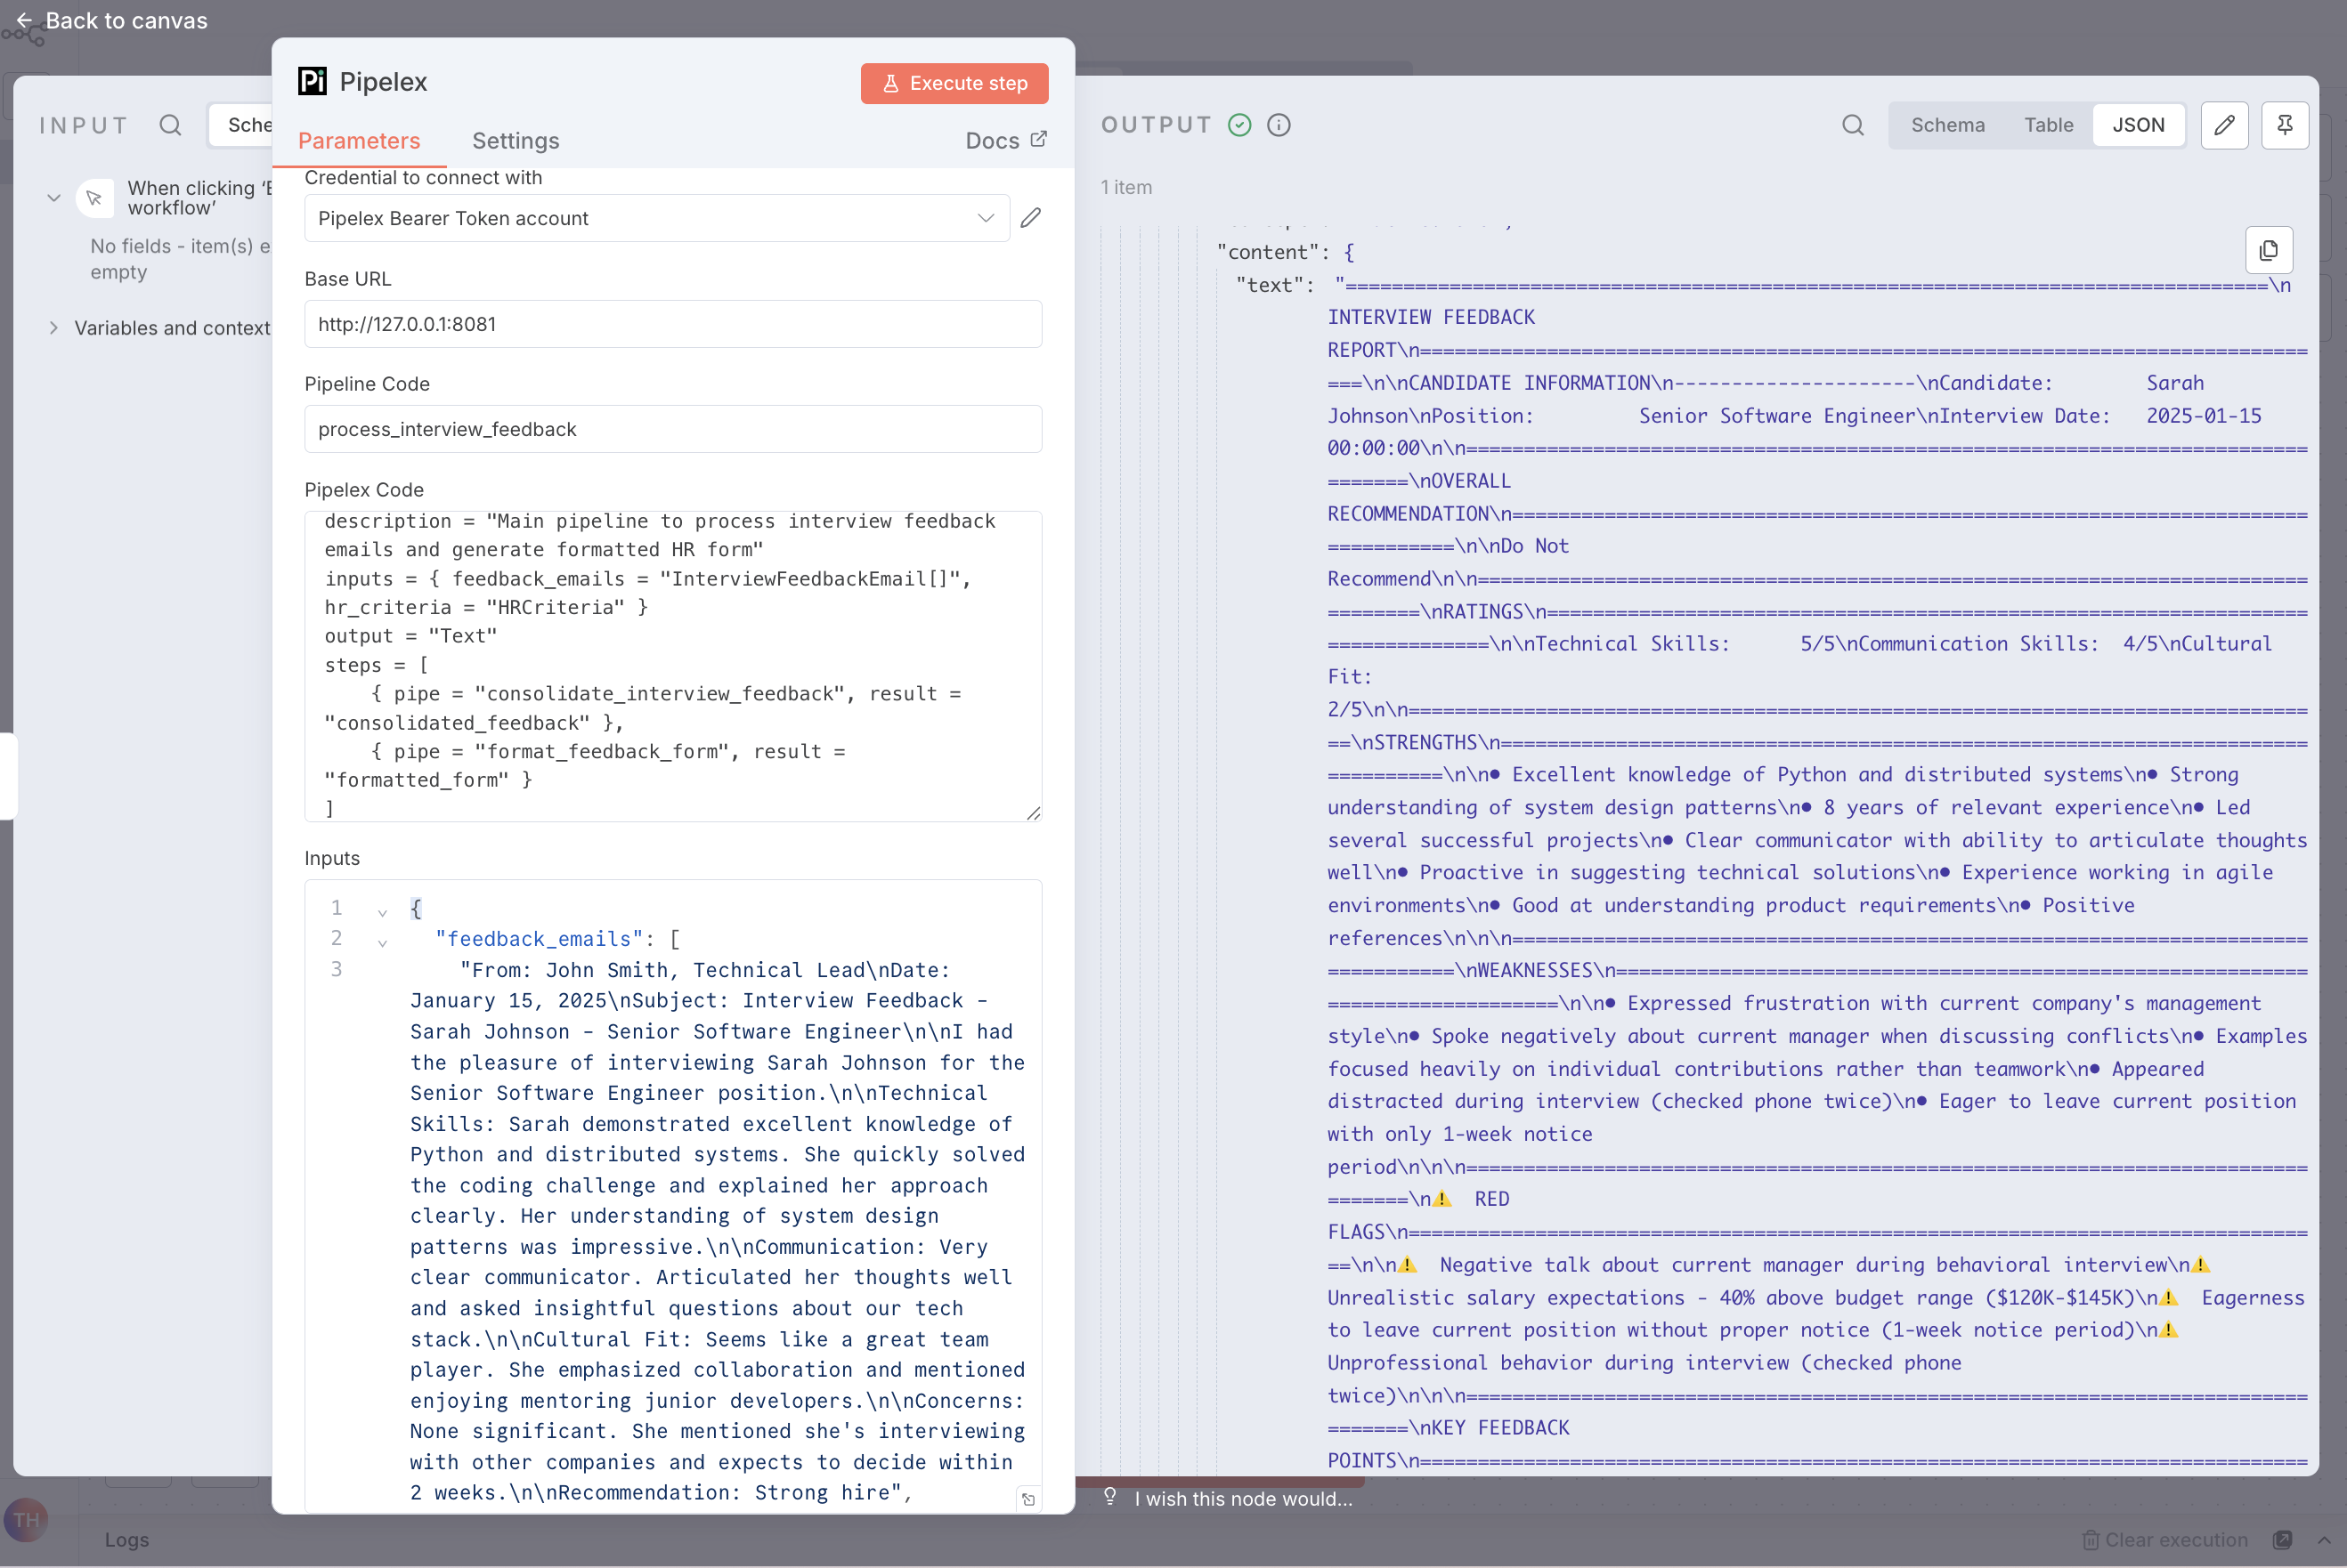Edit the Pipelex credential with pencil icon
2347x1568 pixels.
coord(1030,218)
